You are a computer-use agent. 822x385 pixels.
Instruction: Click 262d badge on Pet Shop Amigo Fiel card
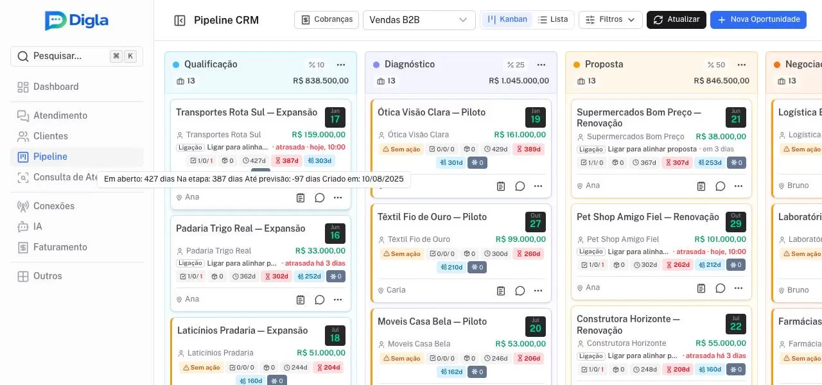tap(678, 265)
